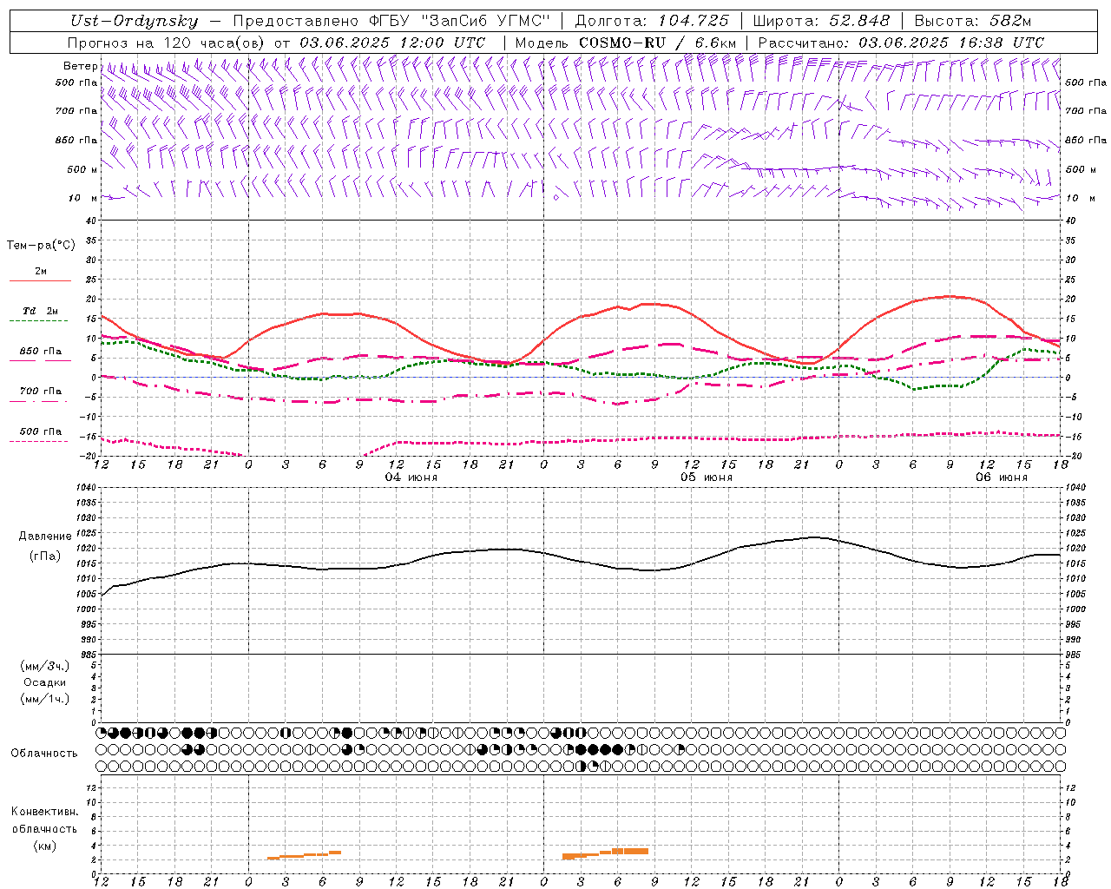Image resolution: width=1111 pixels, height=889 pixels.
Task: Click the '(мм/1ч.)' precipitation unit label
Action: tap(45, 699)
